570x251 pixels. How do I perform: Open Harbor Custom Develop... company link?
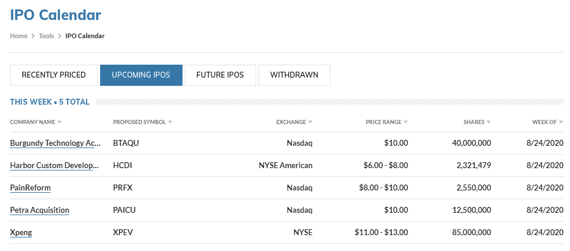point(55,166)
